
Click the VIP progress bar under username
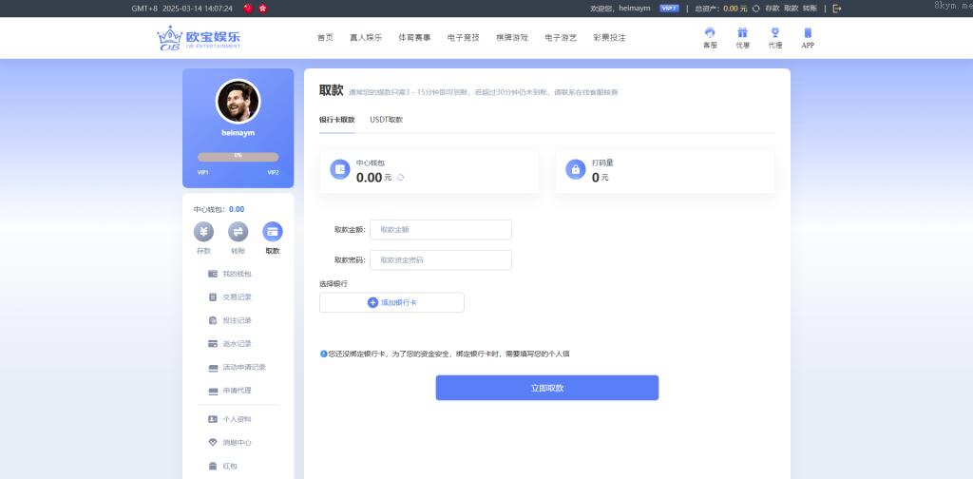238,156
